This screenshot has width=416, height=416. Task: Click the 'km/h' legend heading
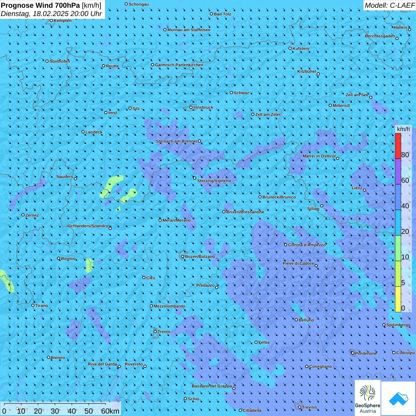click(404, 129)
